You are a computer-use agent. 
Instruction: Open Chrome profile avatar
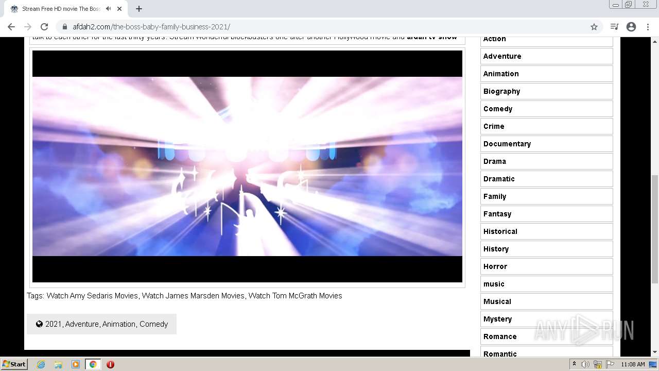tap(631, 27)
